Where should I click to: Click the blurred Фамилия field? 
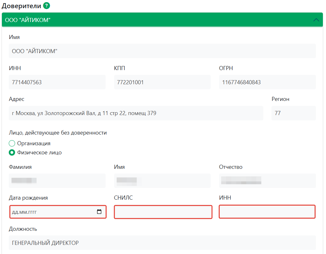pos(57,181)
